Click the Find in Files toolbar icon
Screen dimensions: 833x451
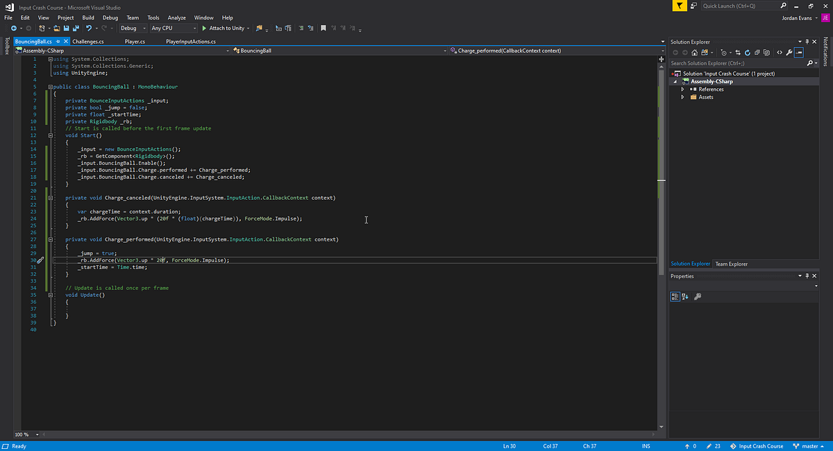tap(258, 28)
